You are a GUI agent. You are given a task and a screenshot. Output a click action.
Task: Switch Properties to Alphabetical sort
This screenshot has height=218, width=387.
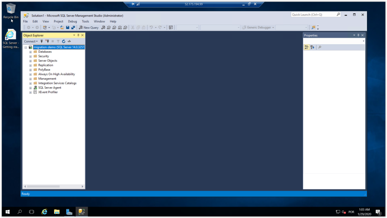coord(313,47)
